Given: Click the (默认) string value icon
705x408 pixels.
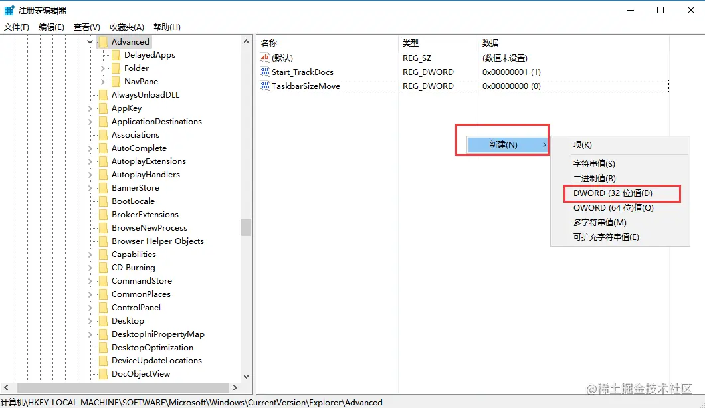Looking at the screenshot, I should coord(265,58).
